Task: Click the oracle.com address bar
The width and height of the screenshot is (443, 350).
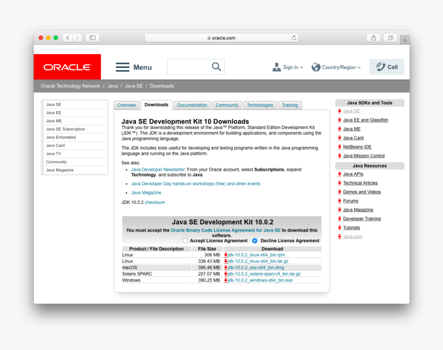Action: [x=221, y=38]
